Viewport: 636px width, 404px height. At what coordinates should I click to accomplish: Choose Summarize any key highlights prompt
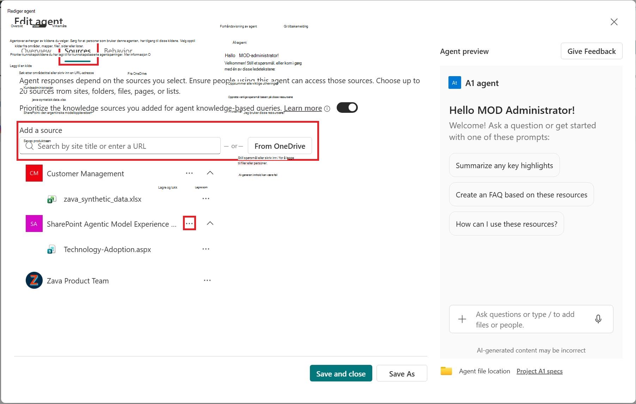point(504,165)
